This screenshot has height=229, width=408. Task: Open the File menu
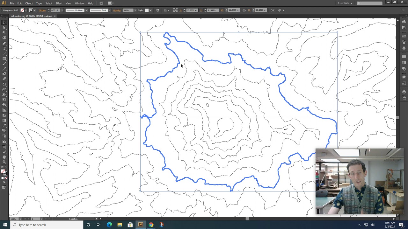point(12,3)
